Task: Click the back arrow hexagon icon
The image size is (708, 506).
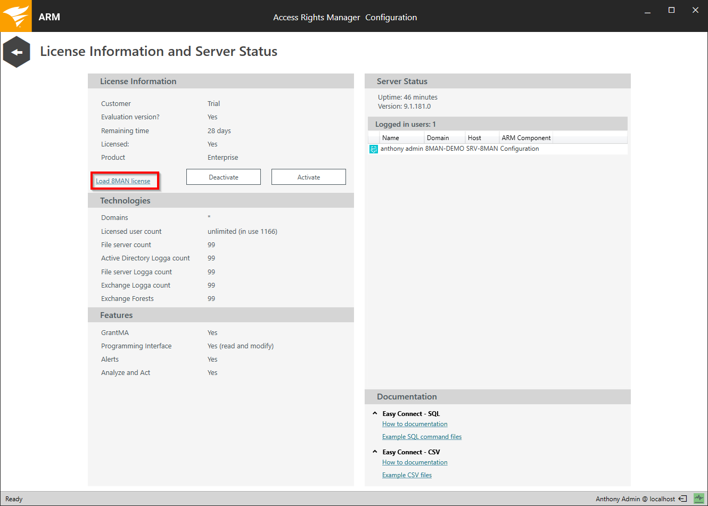Action: [x=17, y=52]
